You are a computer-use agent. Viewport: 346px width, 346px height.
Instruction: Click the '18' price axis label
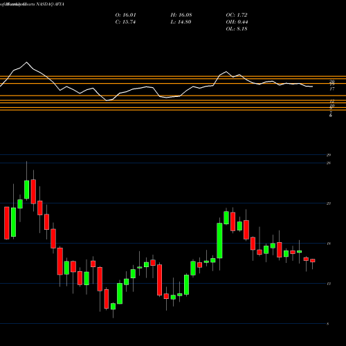[329, 244]
